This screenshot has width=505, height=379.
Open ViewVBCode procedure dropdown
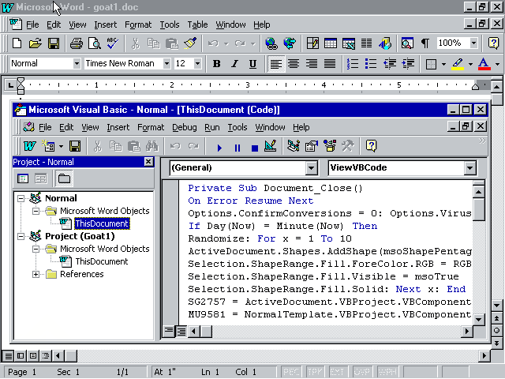(x=469, y=168)
